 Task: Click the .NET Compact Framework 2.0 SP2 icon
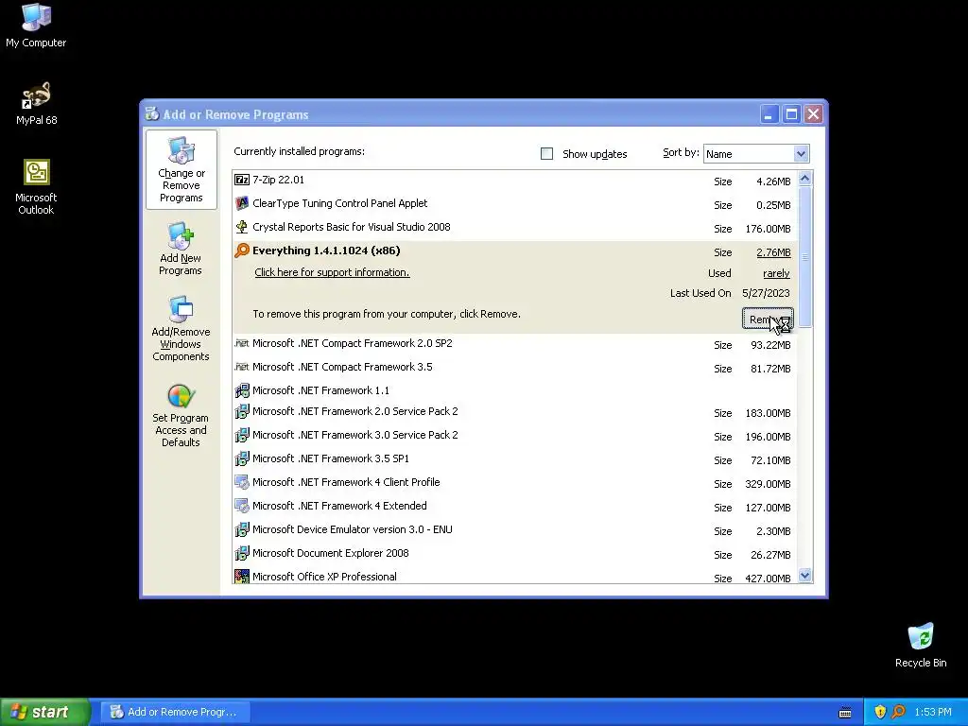(x=242, y=343)
